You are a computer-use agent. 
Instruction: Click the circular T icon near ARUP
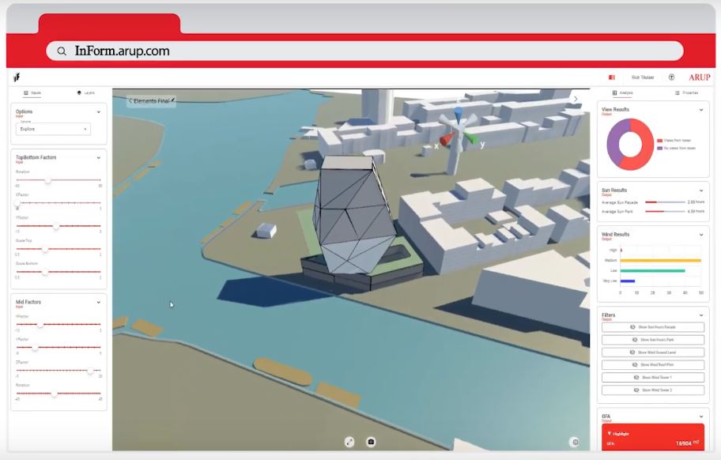coord(671,77)
